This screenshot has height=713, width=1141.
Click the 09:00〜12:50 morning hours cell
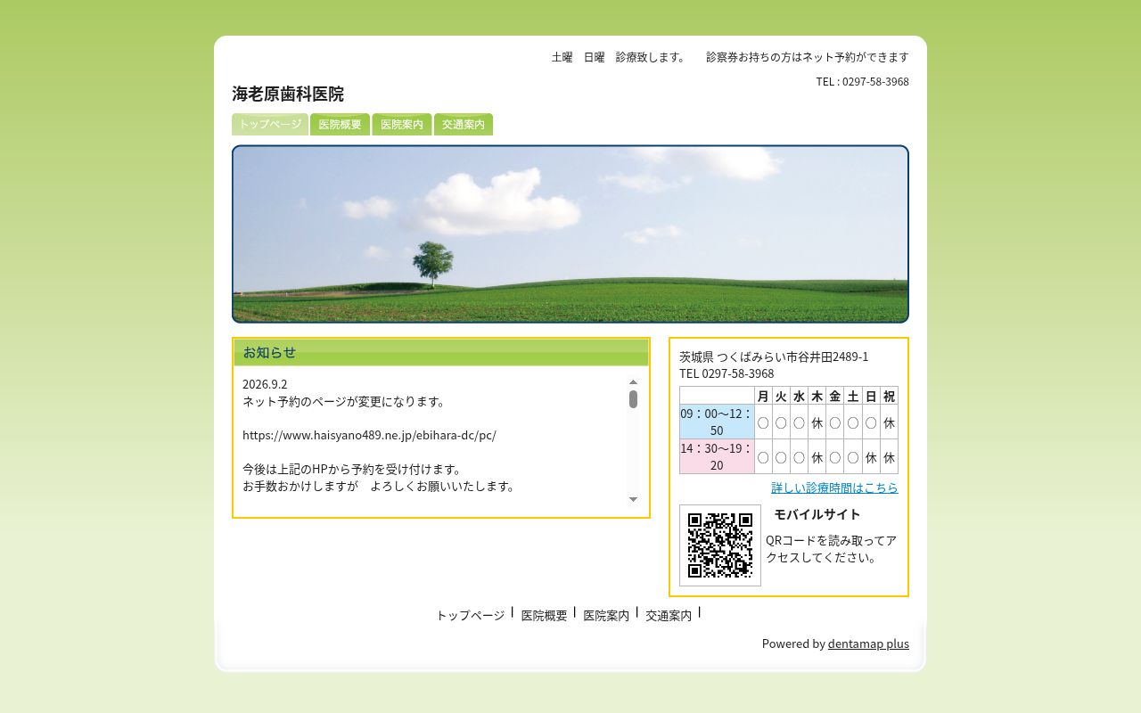(717, 422)
